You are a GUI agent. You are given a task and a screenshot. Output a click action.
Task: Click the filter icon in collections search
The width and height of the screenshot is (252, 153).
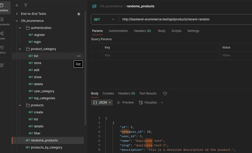26,5
